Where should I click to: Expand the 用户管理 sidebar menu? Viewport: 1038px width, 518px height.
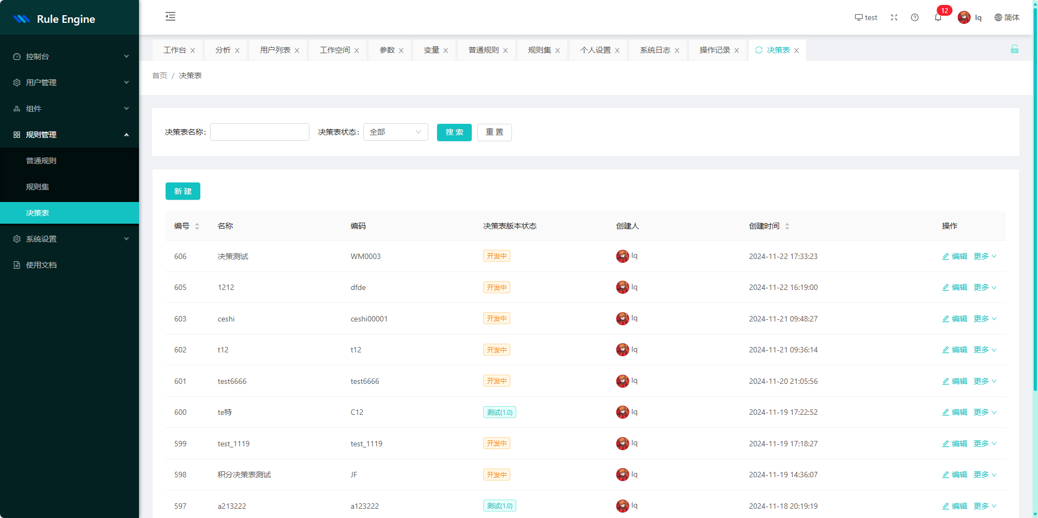click(x=69, y=83)
